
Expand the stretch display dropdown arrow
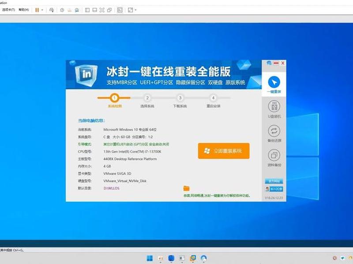pos(135,10)
